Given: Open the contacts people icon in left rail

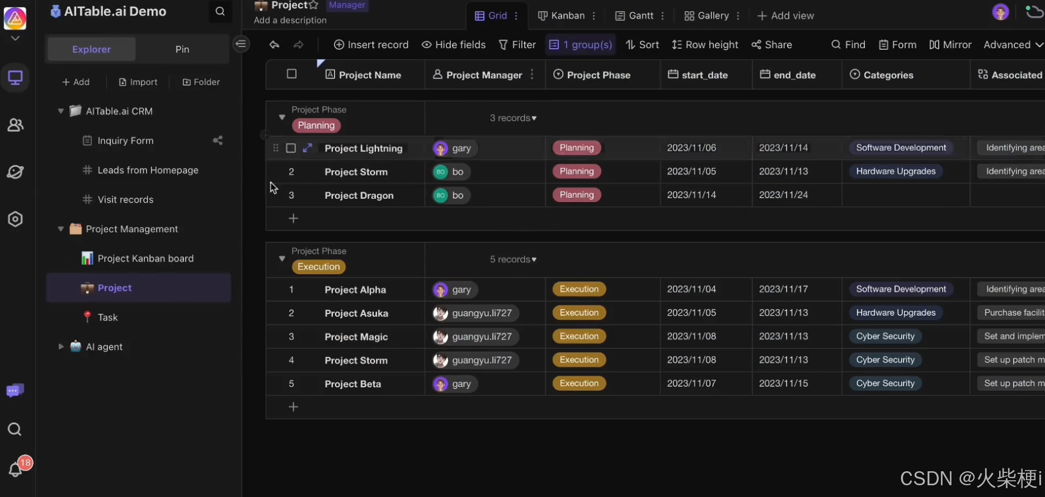Looking at the screenshot, I should [15, 125].
